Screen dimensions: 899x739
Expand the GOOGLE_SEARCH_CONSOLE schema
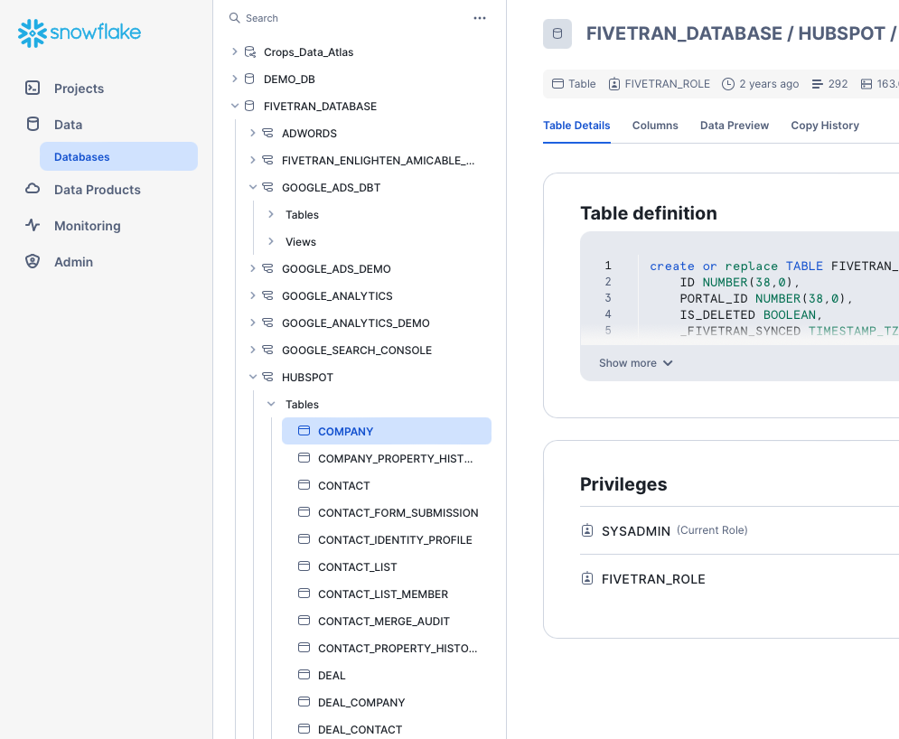(x=253, y=350)
